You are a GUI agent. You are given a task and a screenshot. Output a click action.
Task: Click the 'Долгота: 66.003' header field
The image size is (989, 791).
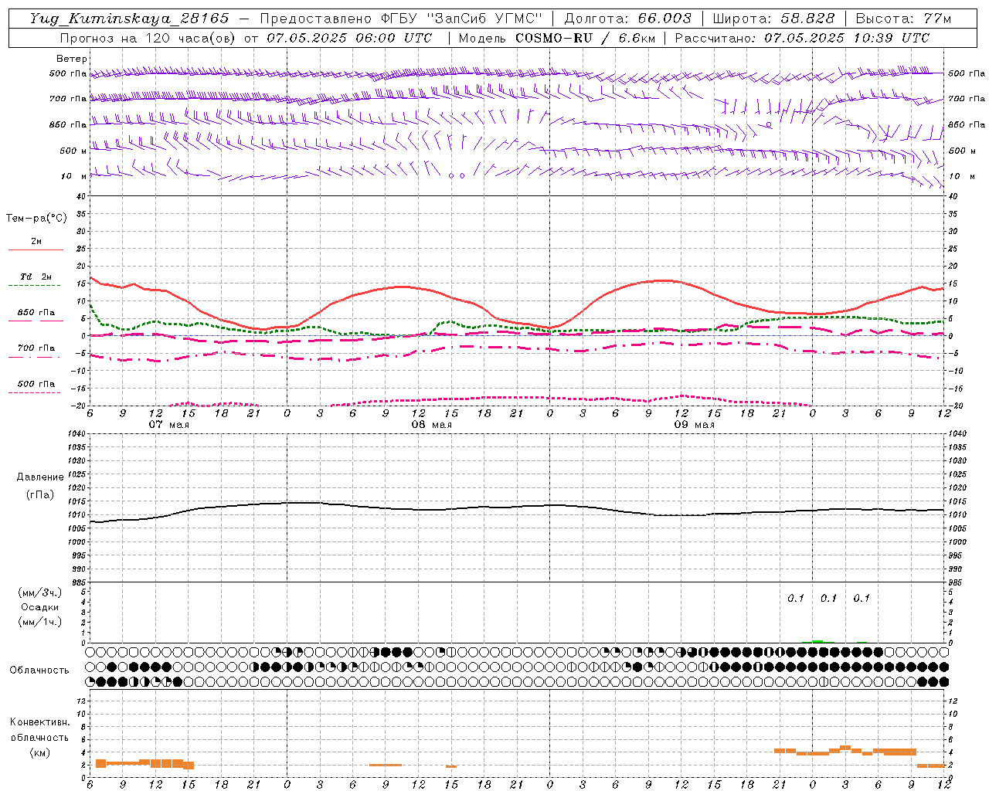[x=627, y=19]
